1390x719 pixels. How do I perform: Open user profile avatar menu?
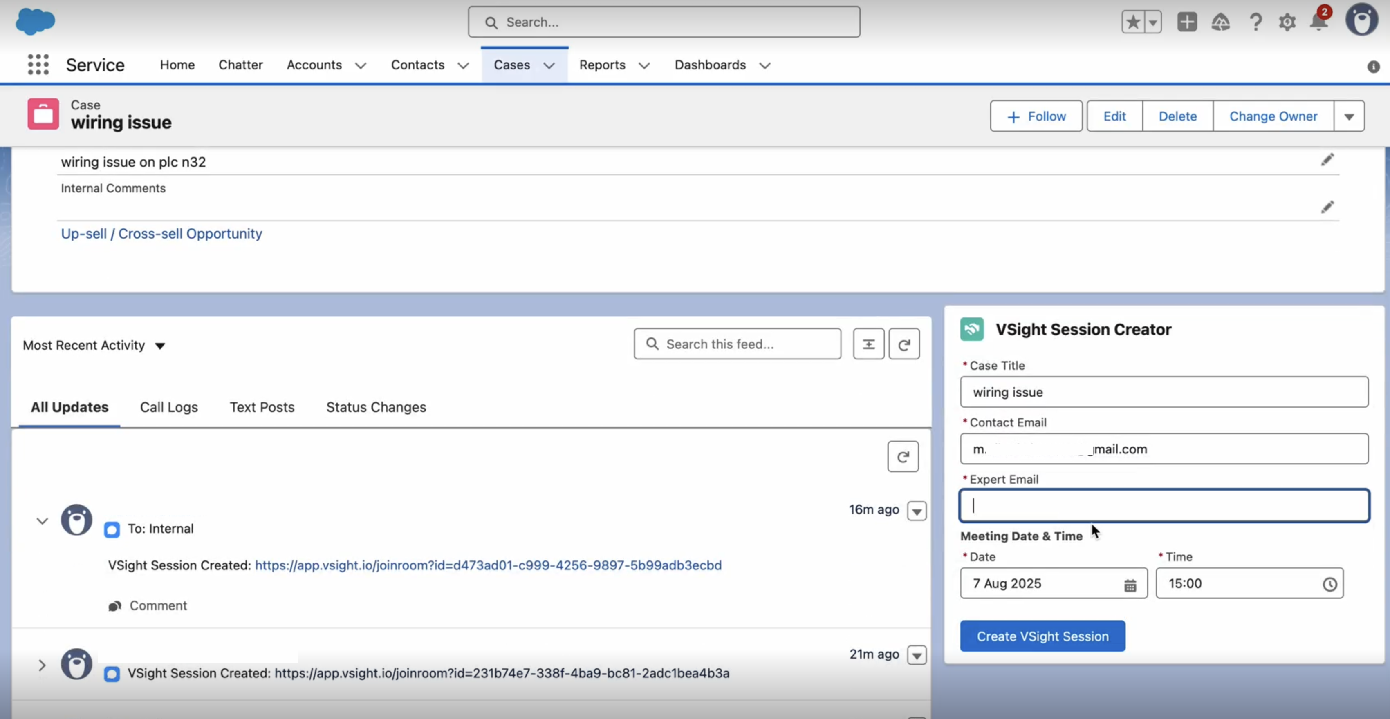click(1361, 20)
